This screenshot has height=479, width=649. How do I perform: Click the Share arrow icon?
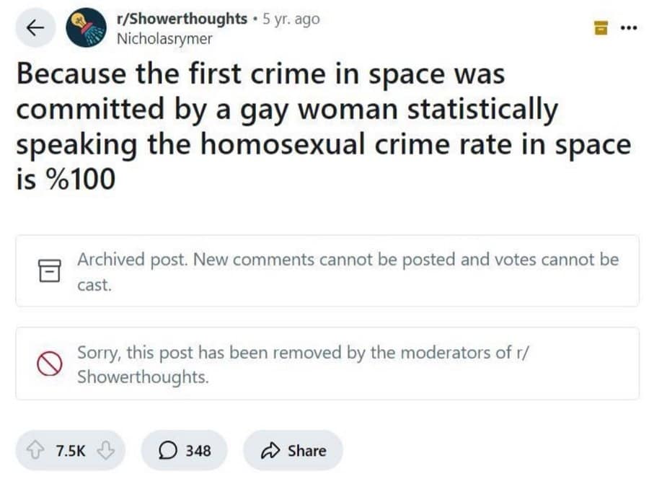(270, 451)
